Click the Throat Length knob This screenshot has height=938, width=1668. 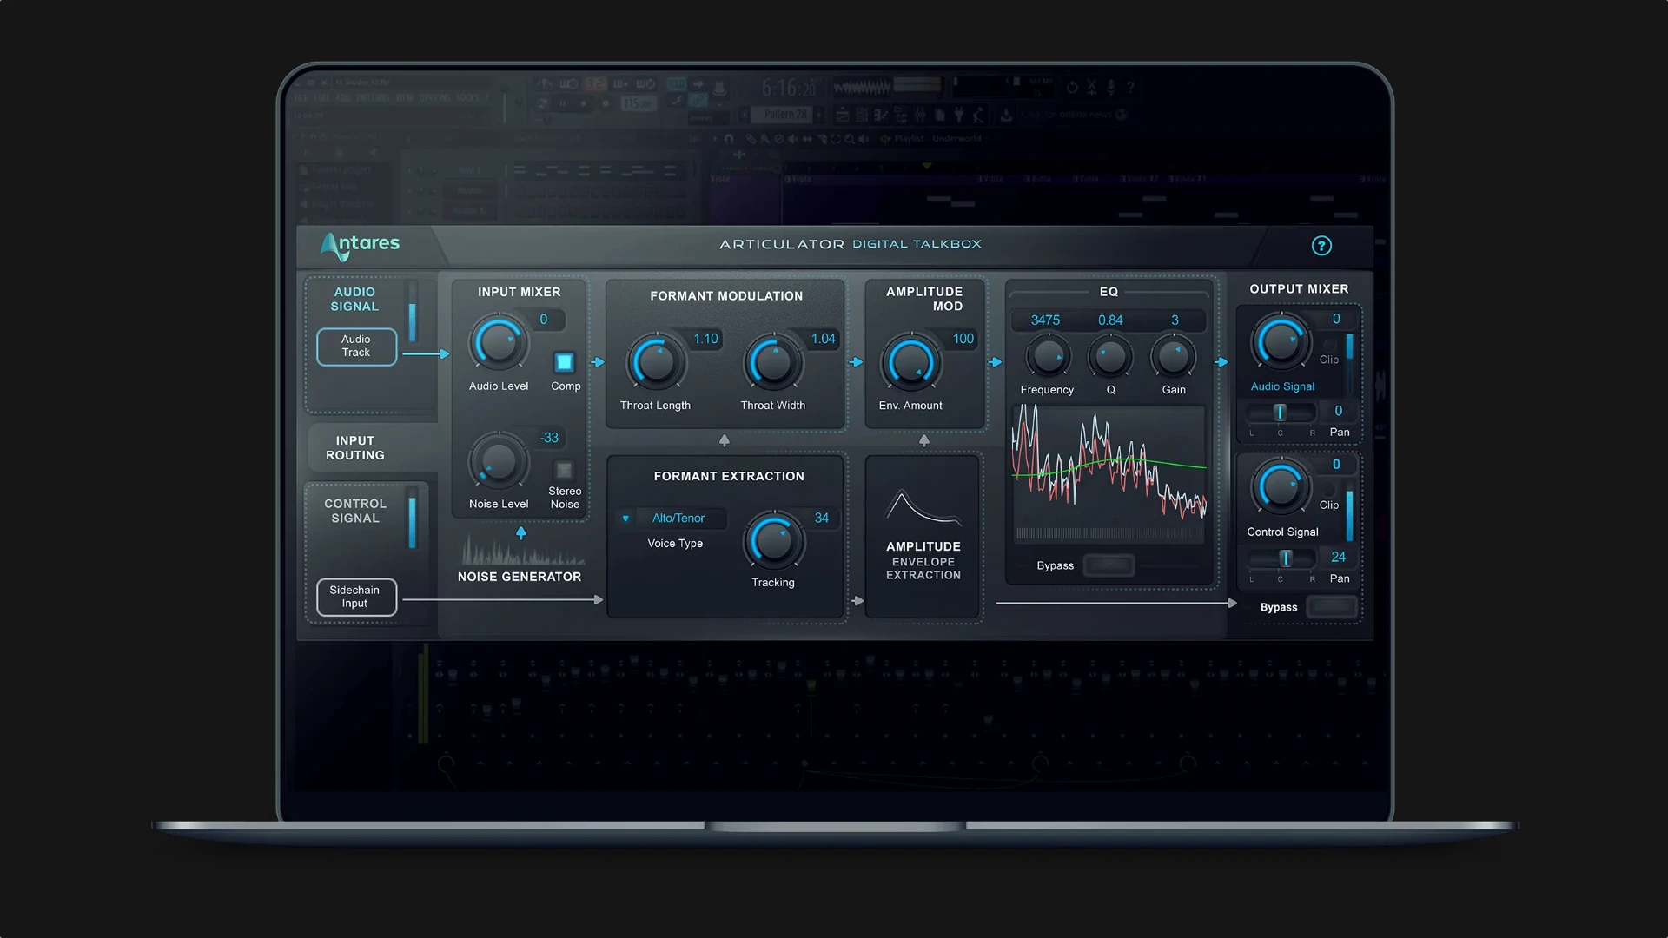tap(656, 362)
